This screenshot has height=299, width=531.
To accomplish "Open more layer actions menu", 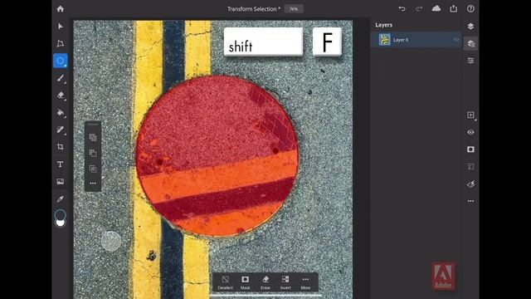I will (x=470, y=201).
